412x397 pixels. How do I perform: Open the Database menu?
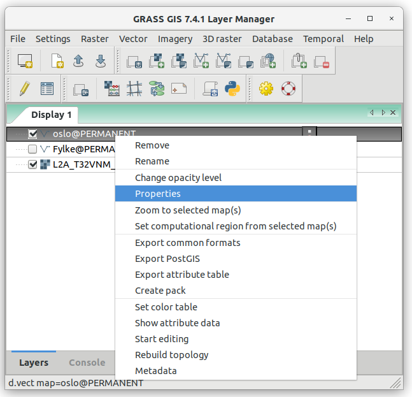pos(273,39)
